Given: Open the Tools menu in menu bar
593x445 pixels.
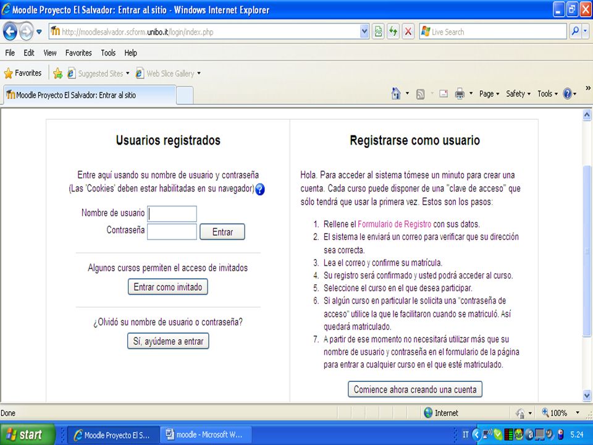Looking at the screenshot, I should tap(108, 53).
